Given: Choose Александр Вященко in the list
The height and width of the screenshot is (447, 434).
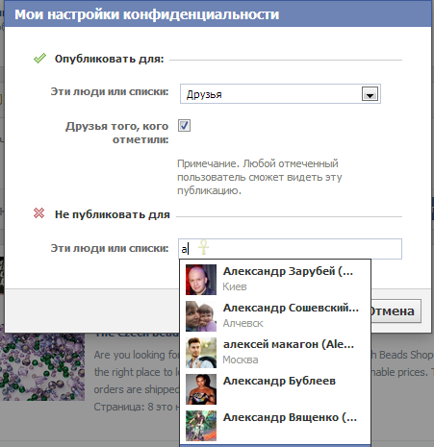Looking at the screenshot, I should point(275,426).
